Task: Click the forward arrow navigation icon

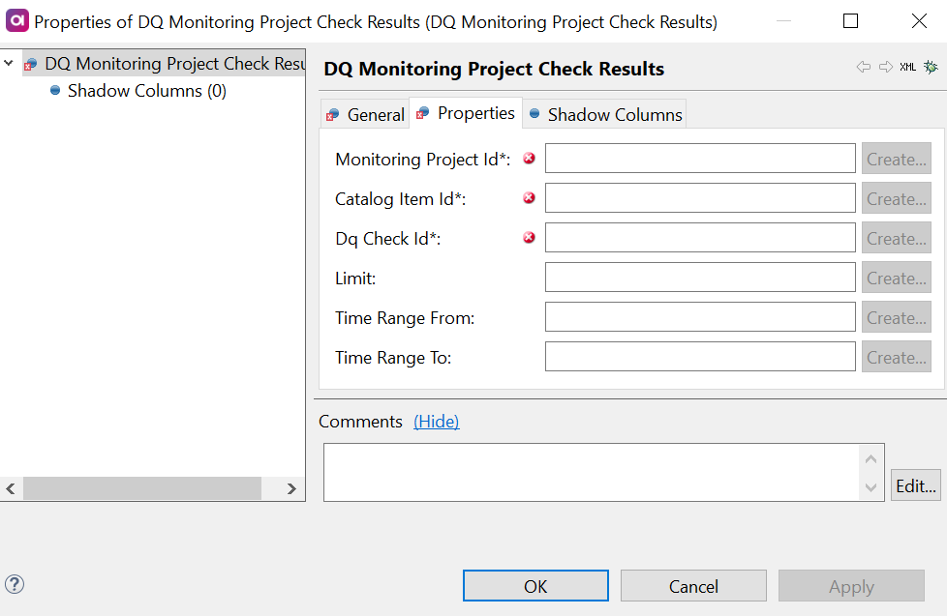Action: click(885, 68)
